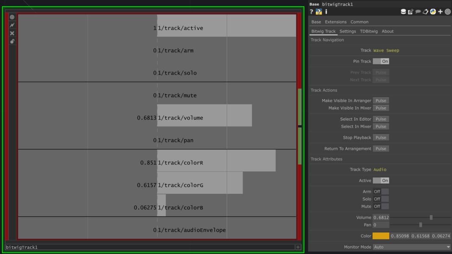Open the operator comment speech bubble icon
452x254 pixels.
point(418,12)
